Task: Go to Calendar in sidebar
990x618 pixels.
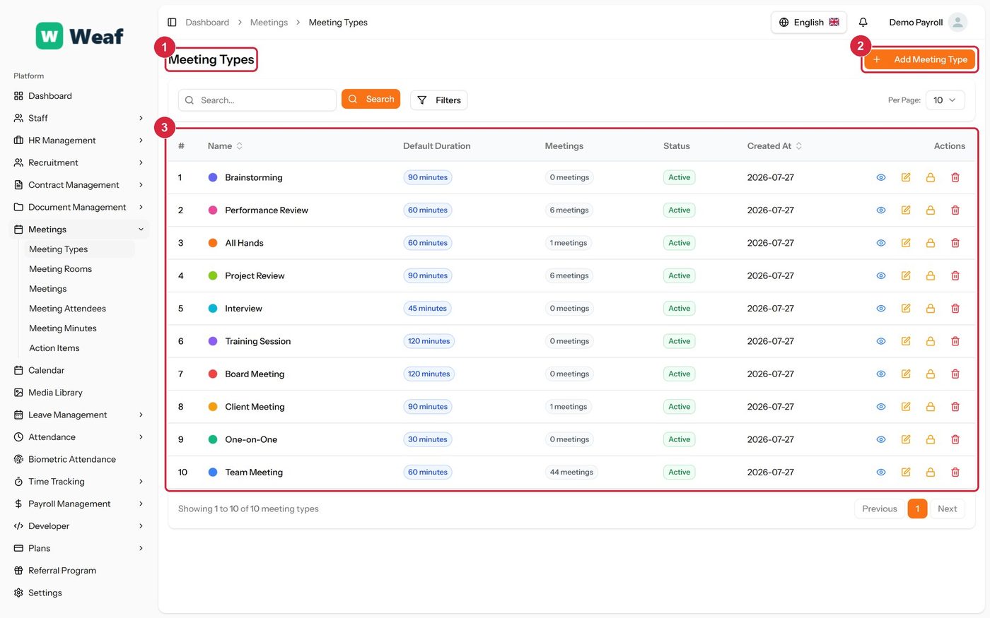Action: click(78, 370)
